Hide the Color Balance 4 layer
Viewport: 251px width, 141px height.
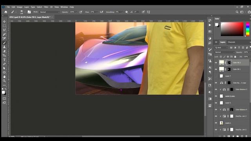[216, 110]
